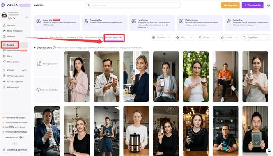The height and width of the screenshot is (156, 273).
Task: Click the Vidnoz AI logo
Action: (x=10, y=5)
